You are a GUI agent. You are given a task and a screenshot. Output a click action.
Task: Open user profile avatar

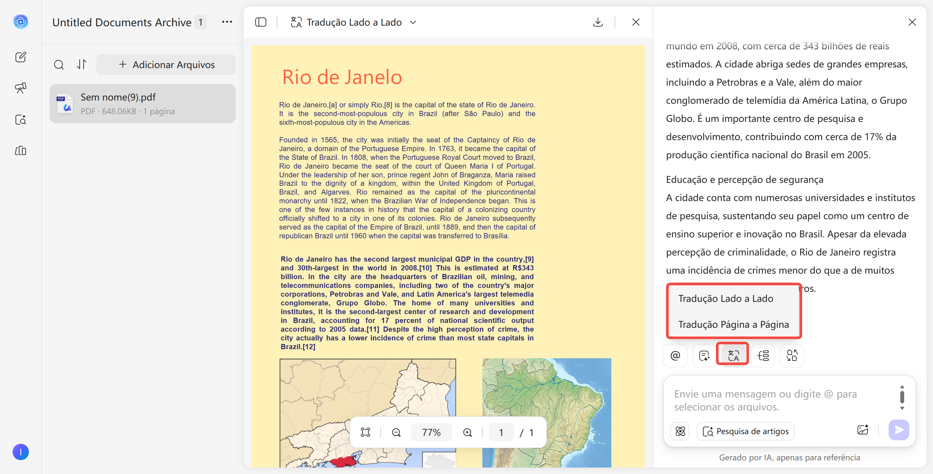pyautogui.click(x=21, y=452)
